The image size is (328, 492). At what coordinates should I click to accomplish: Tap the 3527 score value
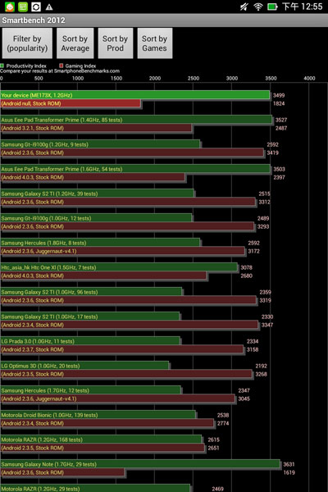281,120
